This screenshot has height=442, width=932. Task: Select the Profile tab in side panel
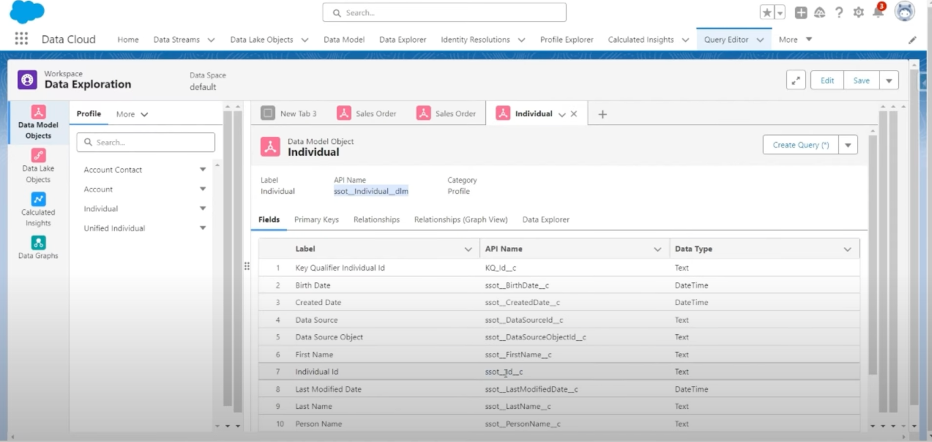tap(89, 114)
